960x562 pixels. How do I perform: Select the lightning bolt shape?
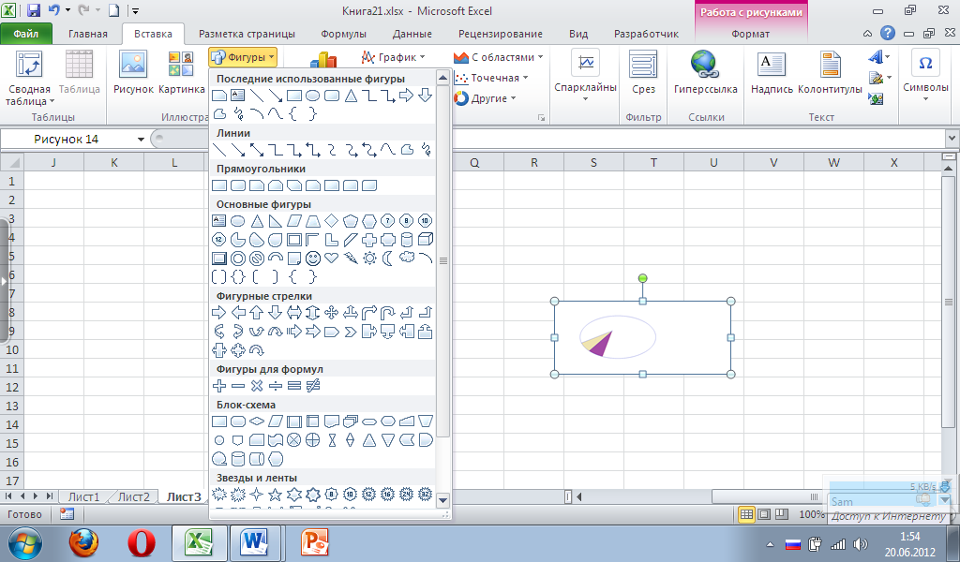pos(351,259)
